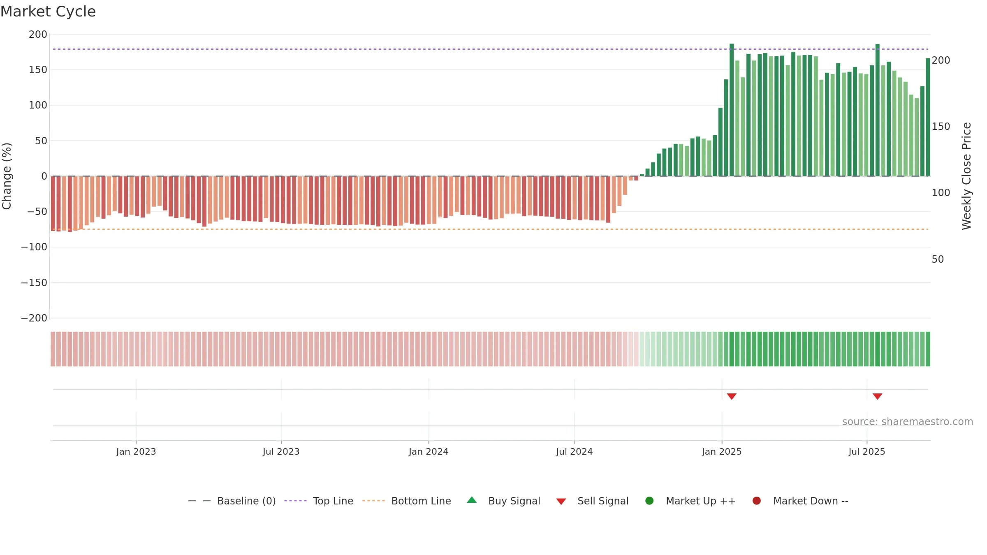Click the purple dotted Top Line legend swatch
This screenshot has height=555, width=987.
(x=295, y=501)
